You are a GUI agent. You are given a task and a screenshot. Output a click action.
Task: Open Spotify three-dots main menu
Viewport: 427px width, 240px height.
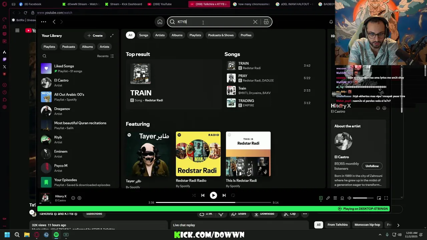click(x=43, y=22)
